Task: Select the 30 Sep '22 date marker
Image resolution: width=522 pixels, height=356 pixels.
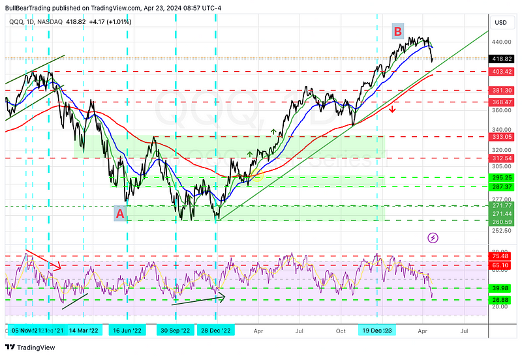Action: coord(175,331)
